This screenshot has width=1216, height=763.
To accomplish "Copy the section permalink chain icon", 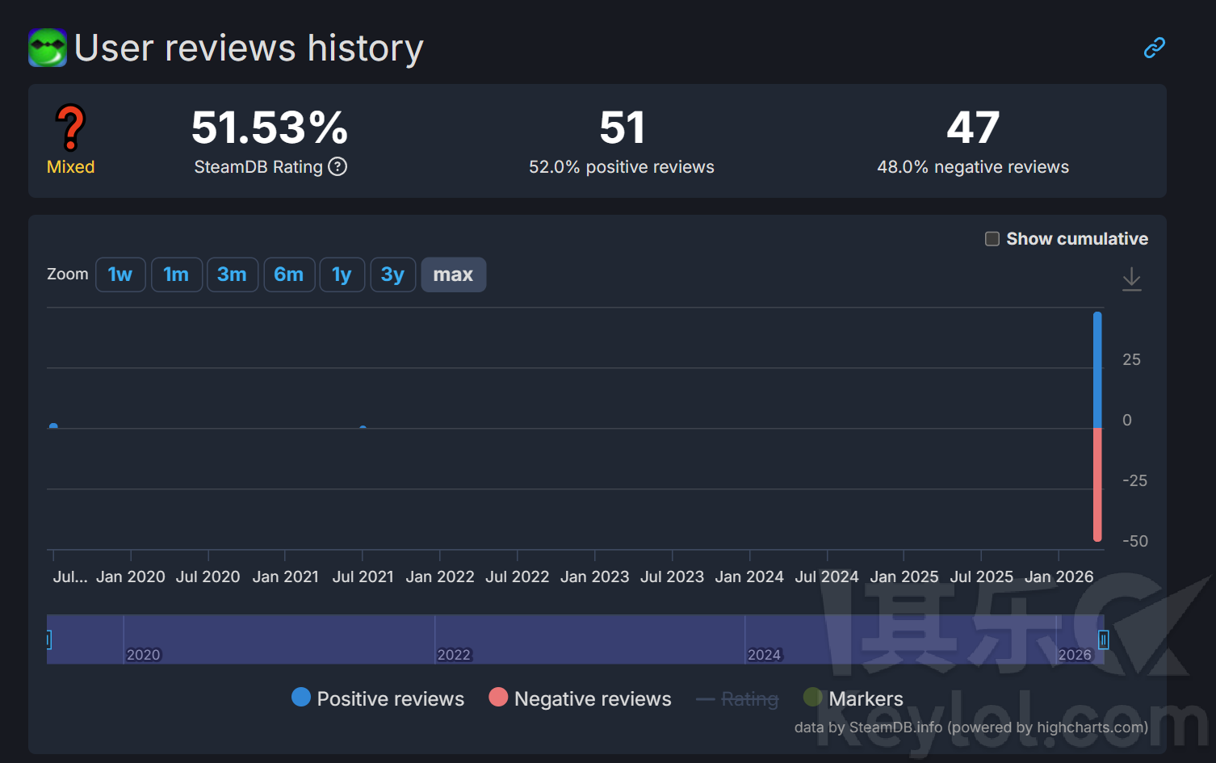I will coord(1154,48).
